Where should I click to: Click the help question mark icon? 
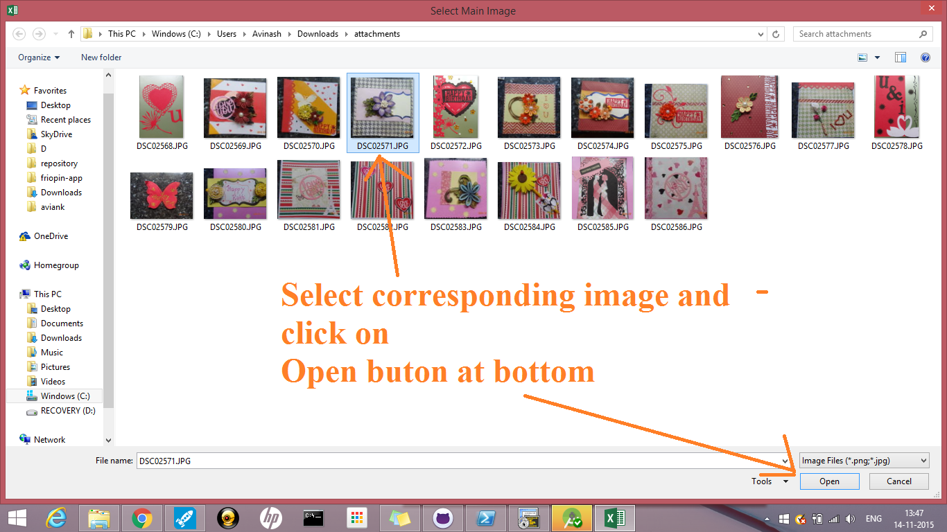[x=925, y=57]
